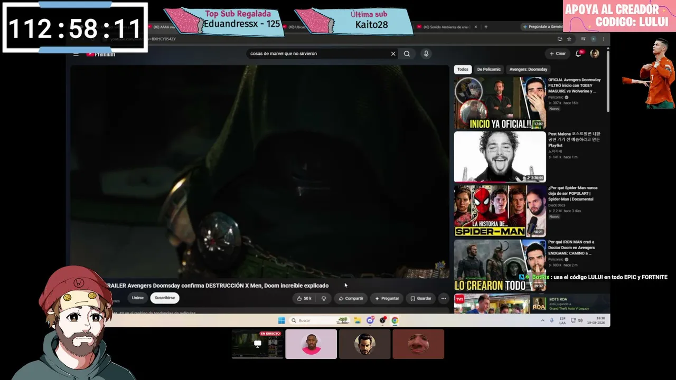Join the channel with Unirse
Image resolution: width=676 pixels, height=380 pixels.
tap(138, 298)
